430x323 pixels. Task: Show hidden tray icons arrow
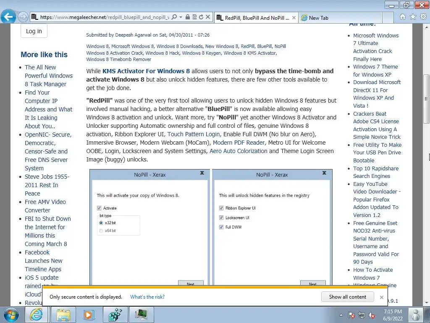pyautogui.click(x=341, y=315)
